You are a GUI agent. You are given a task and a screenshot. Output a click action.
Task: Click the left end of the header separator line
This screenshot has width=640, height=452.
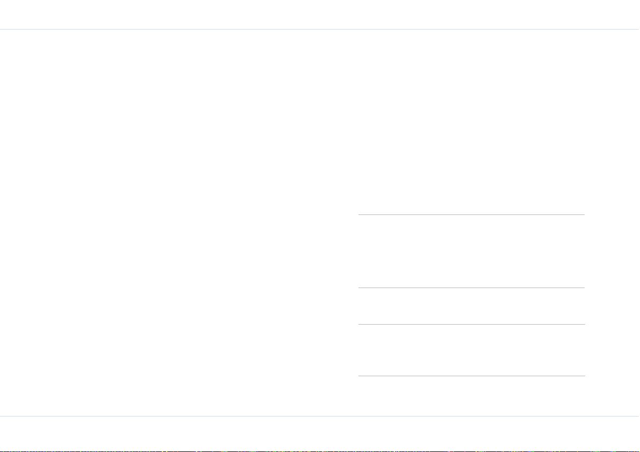[2, 30]
